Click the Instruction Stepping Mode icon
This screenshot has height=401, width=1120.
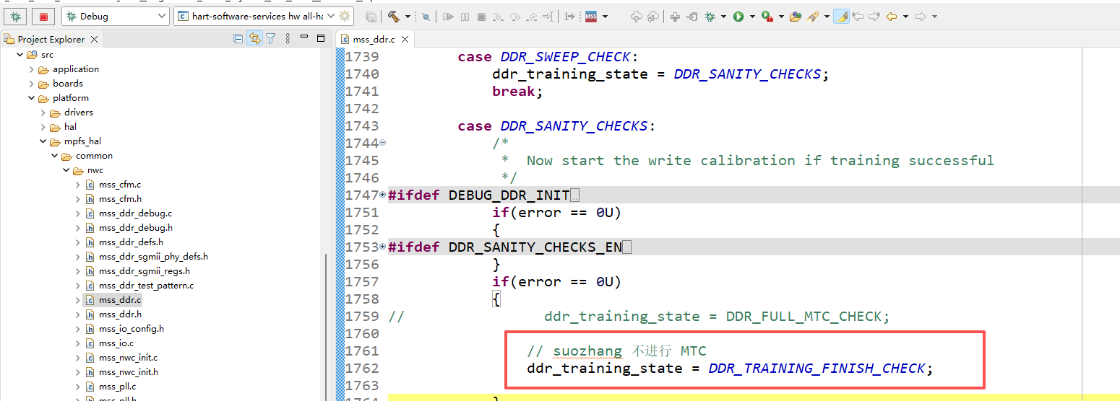point(569,17)
